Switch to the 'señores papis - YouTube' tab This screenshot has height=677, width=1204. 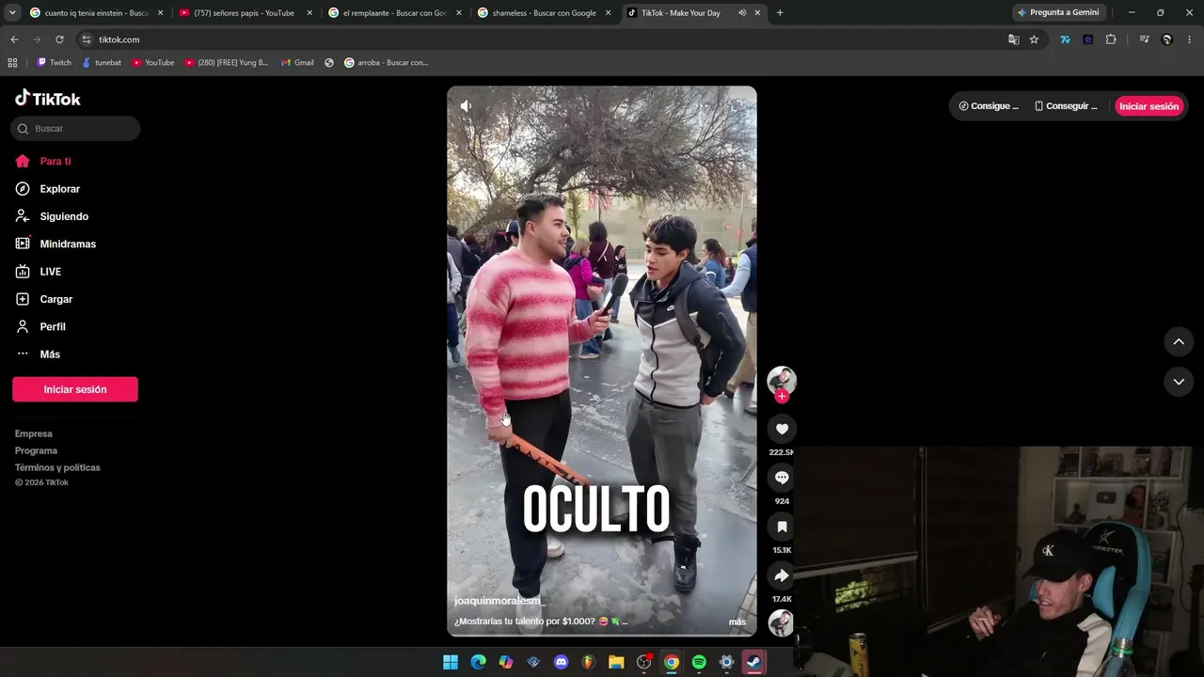coord(246,13)
